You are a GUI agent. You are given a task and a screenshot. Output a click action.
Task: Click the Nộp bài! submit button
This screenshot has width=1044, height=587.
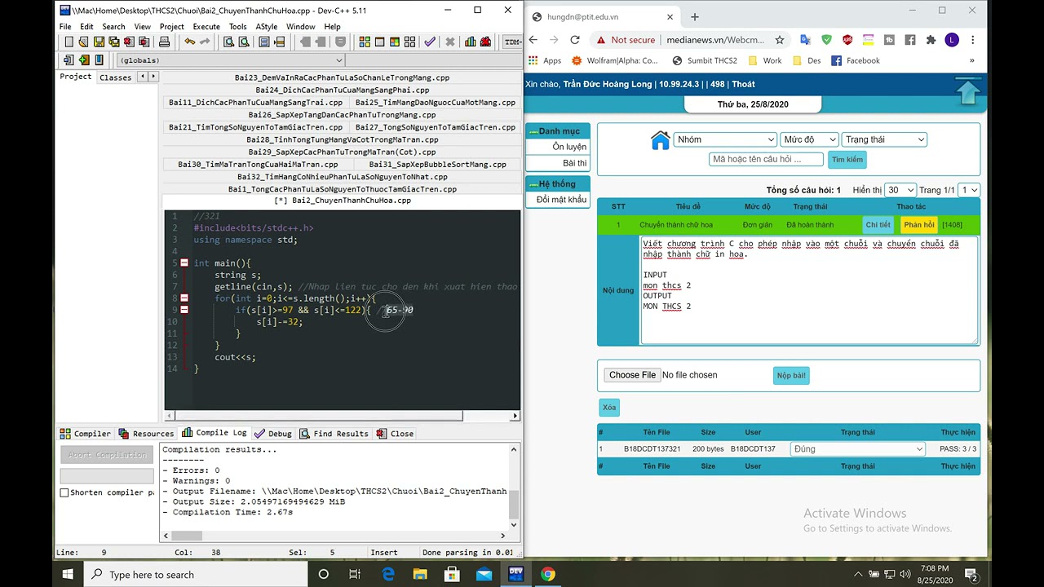click(790, 376)
